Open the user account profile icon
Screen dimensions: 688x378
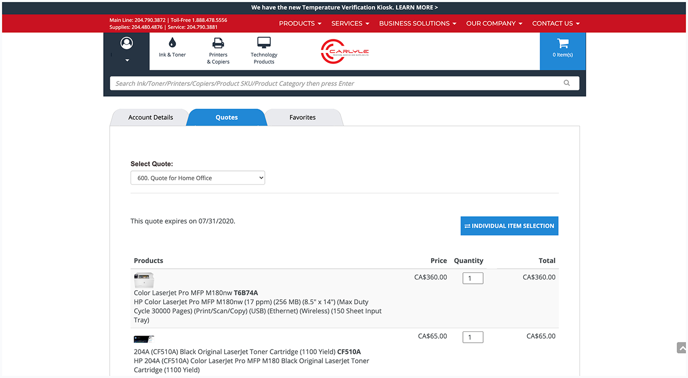(127, 43)
